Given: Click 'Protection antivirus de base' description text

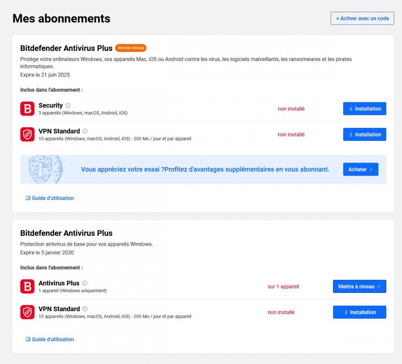Looking at the screenshot, I should (x=86, y=244).
